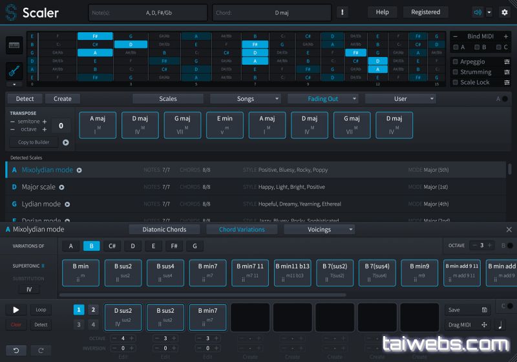517x362 pixels.
Task: Increase semitone transpose with plus
Action: [x=45, y=122]
